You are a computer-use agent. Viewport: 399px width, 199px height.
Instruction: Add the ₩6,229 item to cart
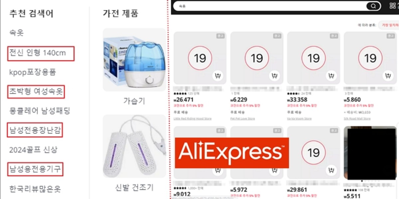274,76
